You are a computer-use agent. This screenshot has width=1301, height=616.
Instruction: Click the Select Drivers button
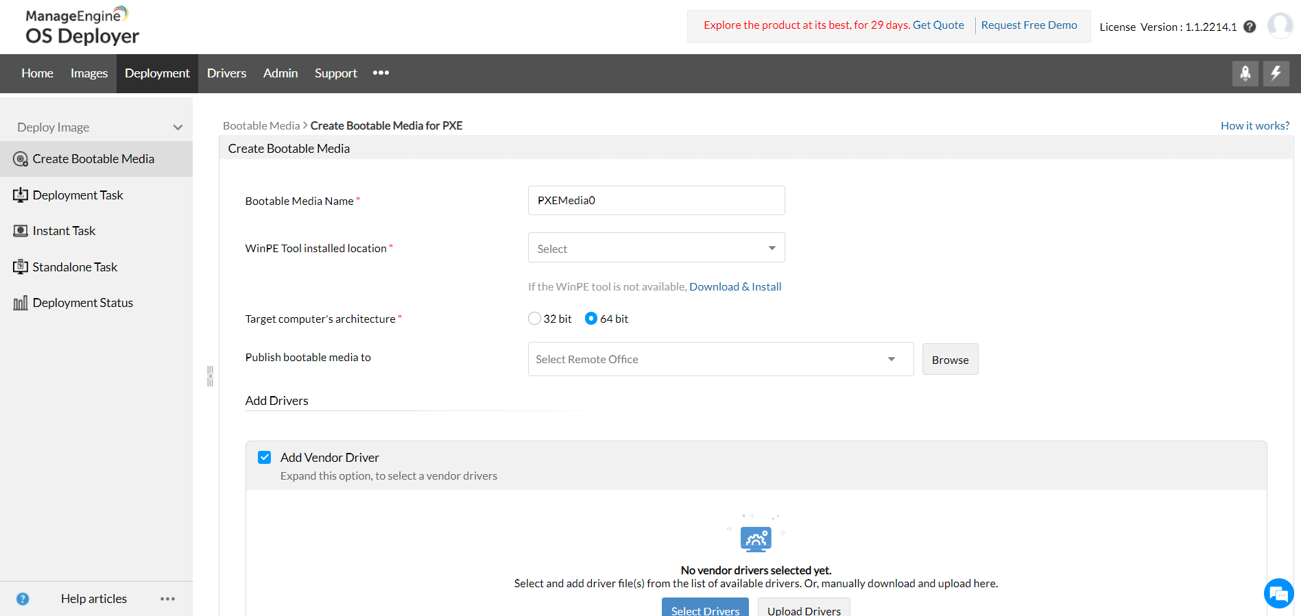tap(705, 608)
